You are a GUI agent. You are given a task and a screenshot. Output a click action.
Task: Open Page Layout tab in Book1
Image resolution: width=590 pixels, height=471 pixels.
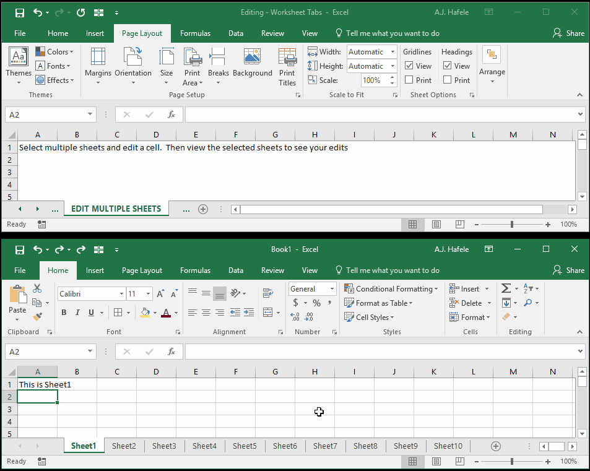coord(142,270)
